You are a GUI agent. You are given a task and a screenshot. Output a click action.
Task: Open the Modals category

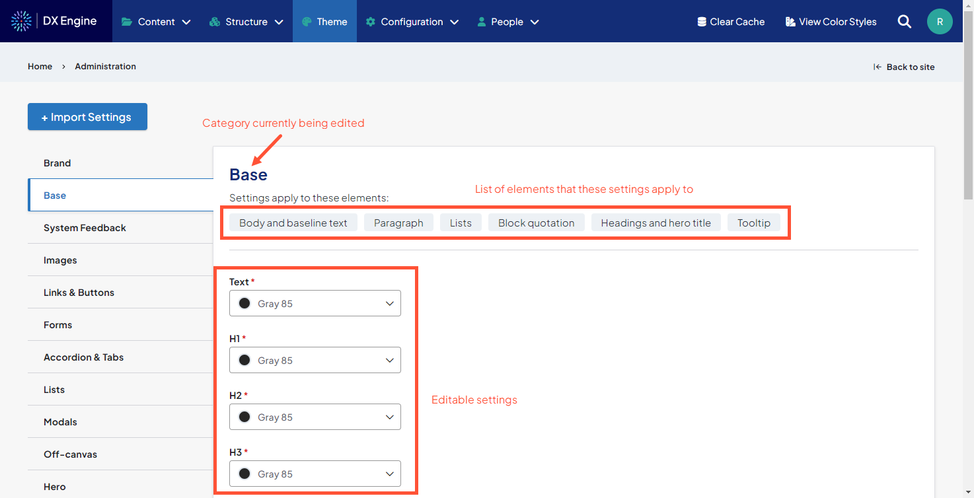click(120, 421)
